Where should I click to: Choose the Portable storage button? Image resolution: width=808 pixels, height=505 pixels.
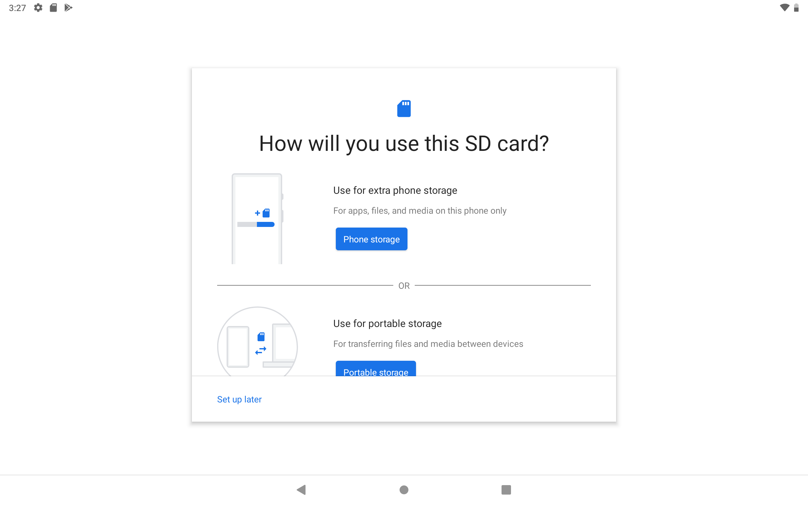point(376,369)
